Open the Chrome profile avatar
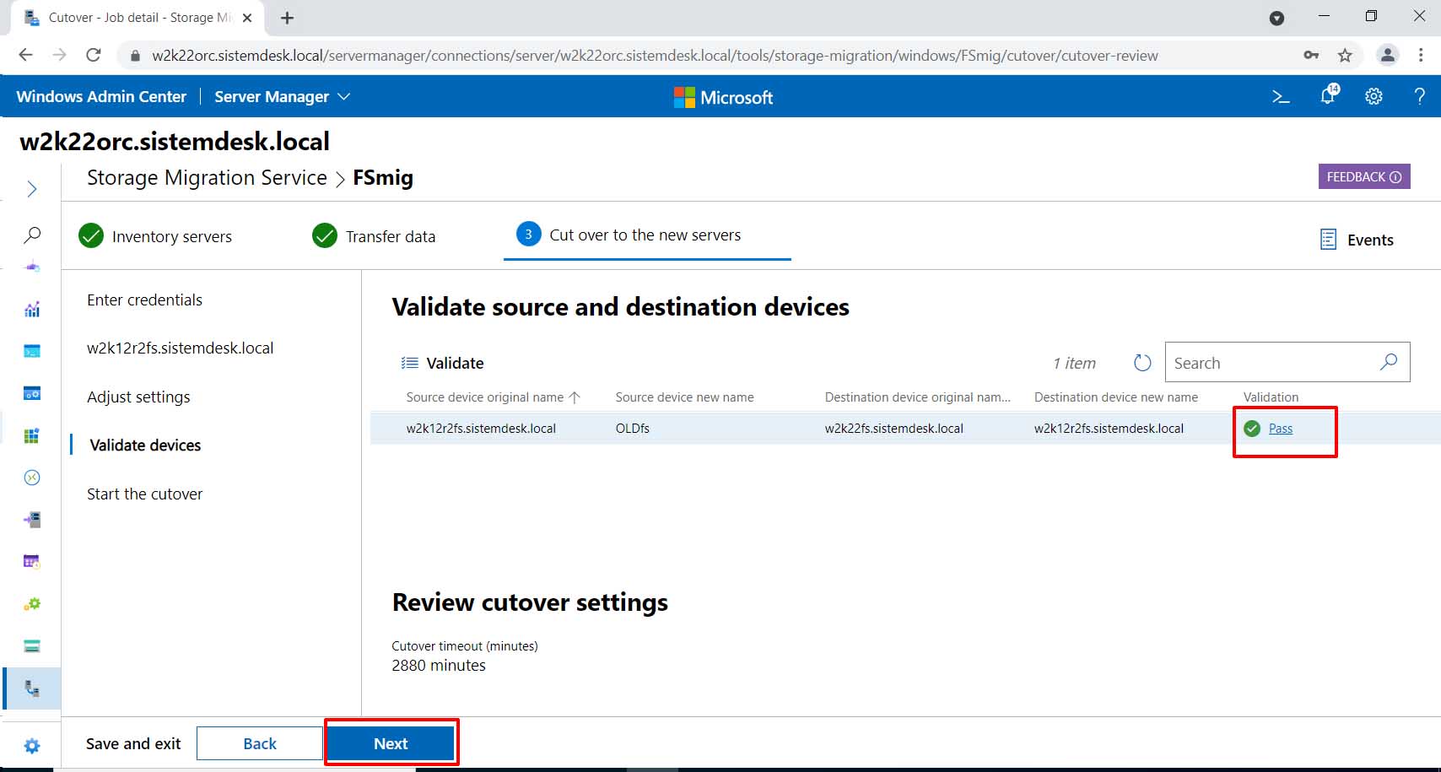 pyautogui.click(x=1387, y=56)
